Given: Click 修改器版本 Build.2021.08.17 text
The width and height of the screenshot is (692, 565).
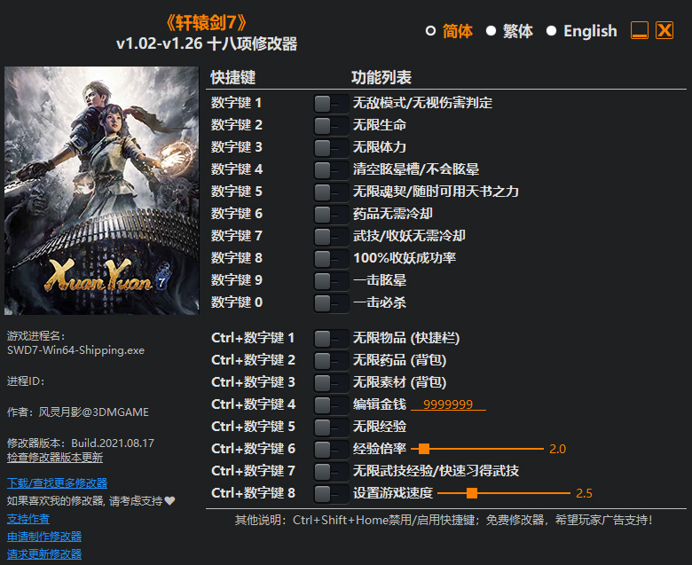Looking at the screenshot, I should [81, 443].
